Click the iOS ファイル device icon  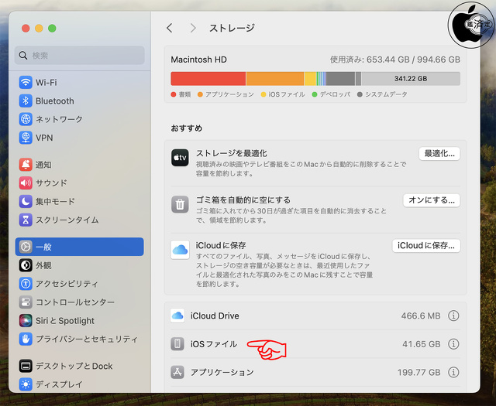click(x=177, y=344)
